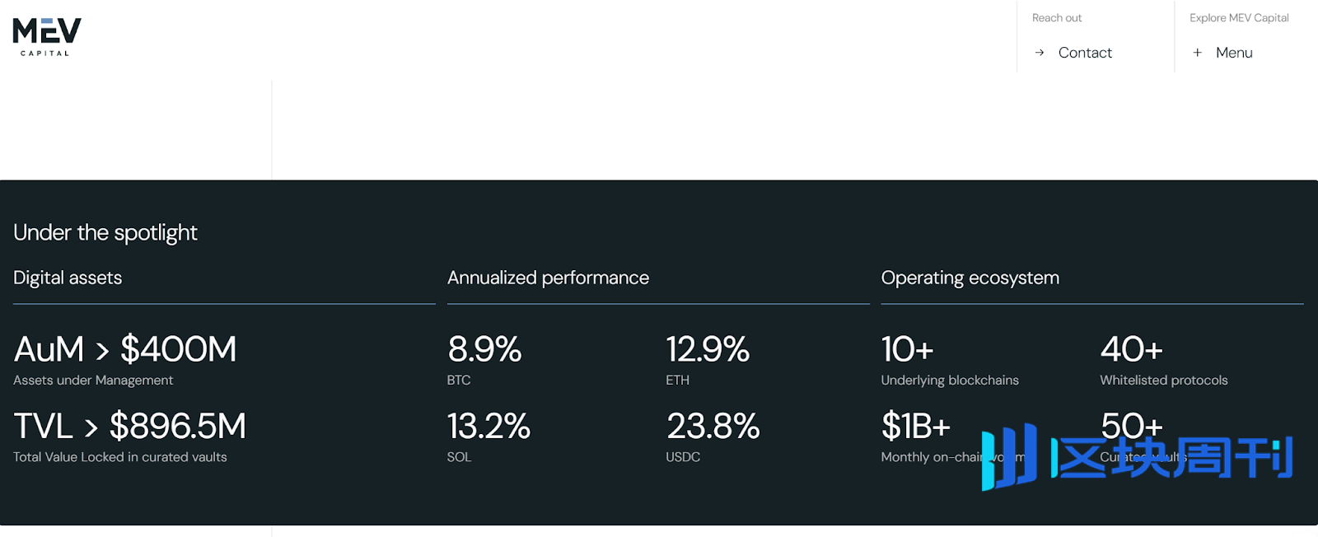Image resolution: width=1318 pixels, height=537 pixels.
Task: Click the arrow icon beside Contact
Action: [1040, 53]
